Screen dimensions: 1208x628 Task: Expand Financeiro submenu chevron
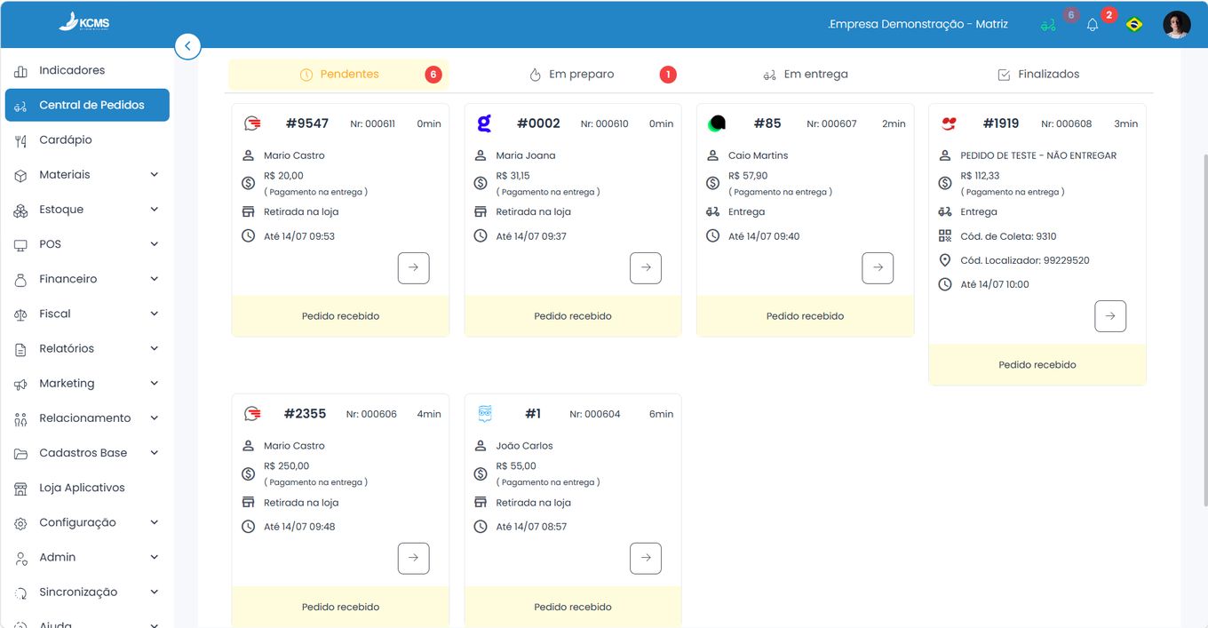click(x=155, y=279)
